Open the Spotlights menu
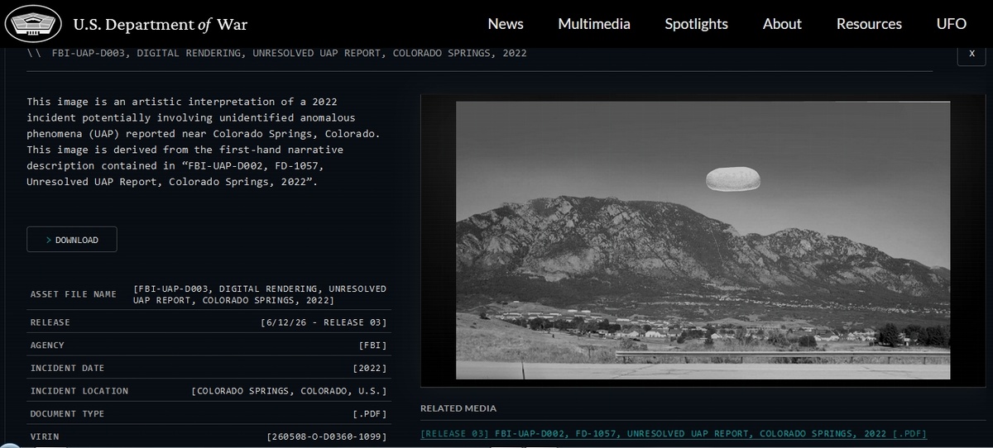Image resolution: width=993 pixels, height=448 pixels. point(697,24)
